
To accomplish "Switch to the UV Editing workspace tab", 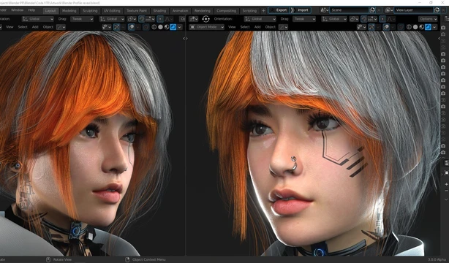I will click(112, 11).
